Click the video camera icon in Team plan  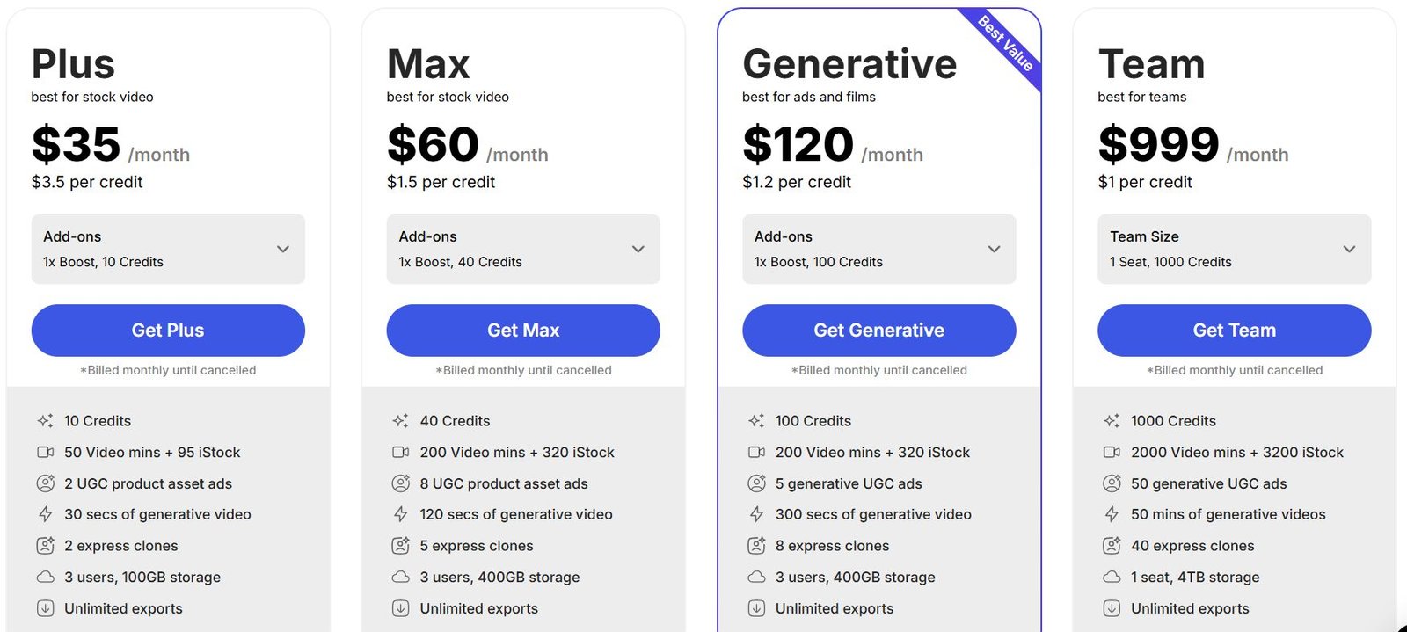(x=1112, y=452)
